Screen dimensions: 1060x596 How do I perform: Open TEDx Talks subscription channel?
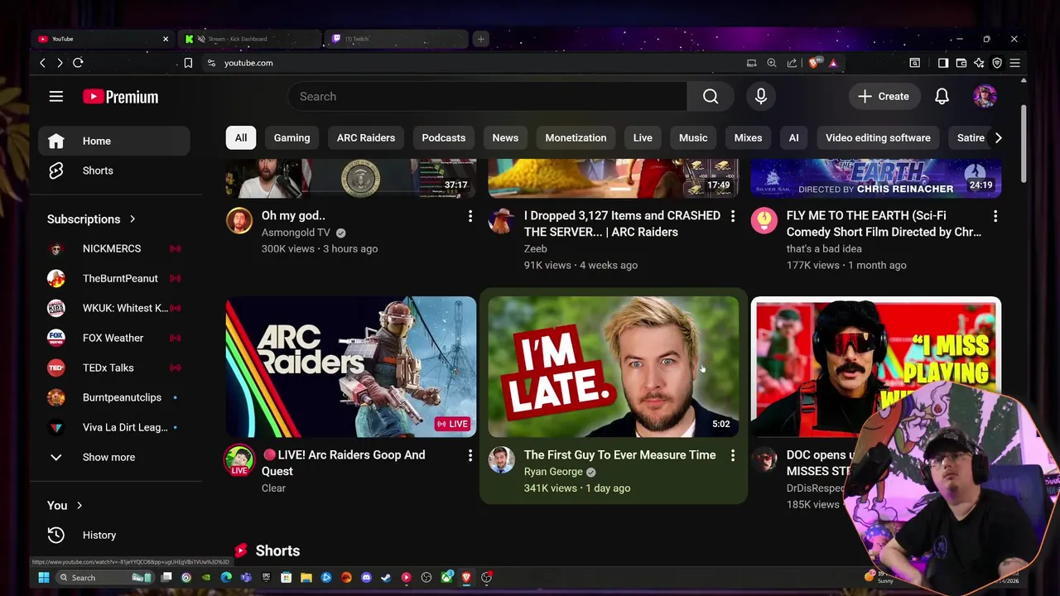(113, 368)
